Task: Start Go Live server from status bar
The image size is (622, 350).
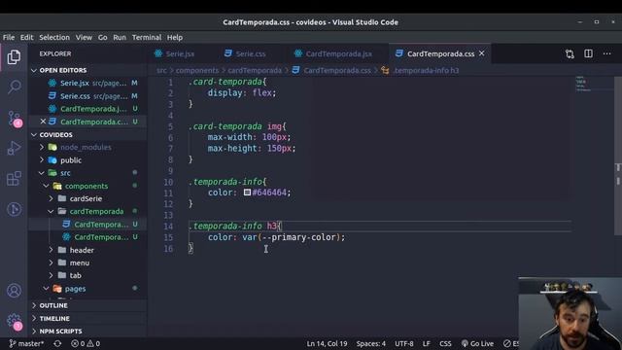Action: 477,343
